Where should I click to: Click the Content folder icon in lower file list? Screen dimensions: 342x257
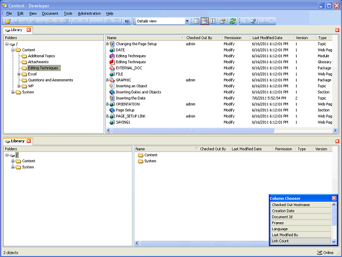tap(140, 155)
